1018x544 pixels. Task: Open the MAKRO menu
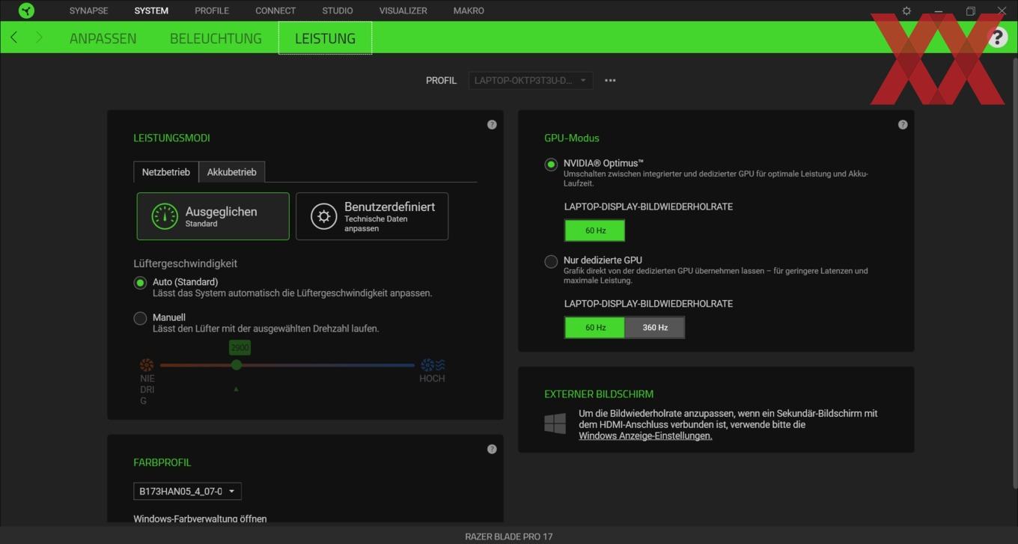[x=469, y=10]
